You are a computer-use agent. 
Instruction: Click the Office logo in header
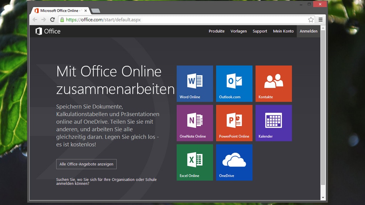click(48, 31)
